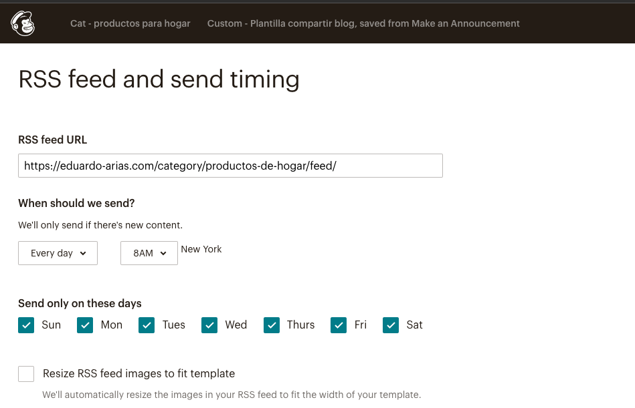Click the Resize RSS feed images label

coord(139,374)
